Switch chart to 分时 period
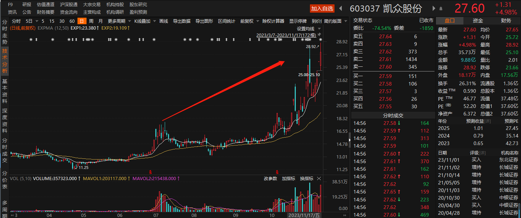 coord(17,21)
